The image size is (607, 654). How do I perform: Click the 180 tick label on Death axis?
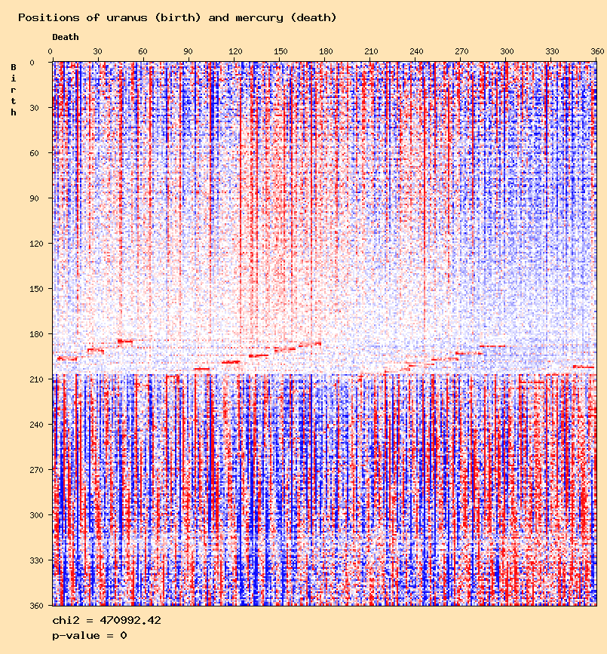325,51
